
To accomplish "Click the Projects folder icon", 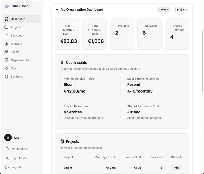I will (6, 27).
